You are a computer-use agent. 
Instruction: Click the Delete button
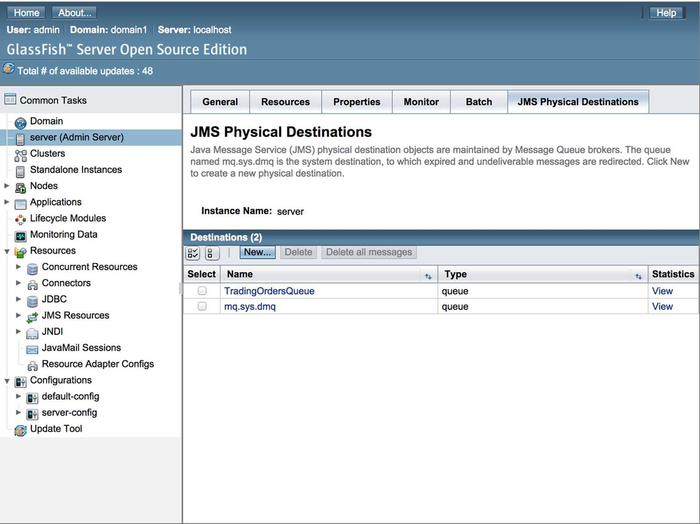point(299,252)
